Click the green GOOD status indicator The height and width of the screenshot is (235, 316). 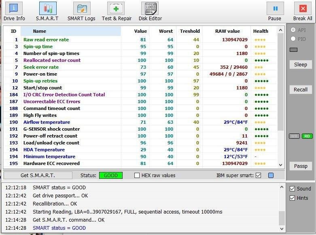click(x=111, y=176)
